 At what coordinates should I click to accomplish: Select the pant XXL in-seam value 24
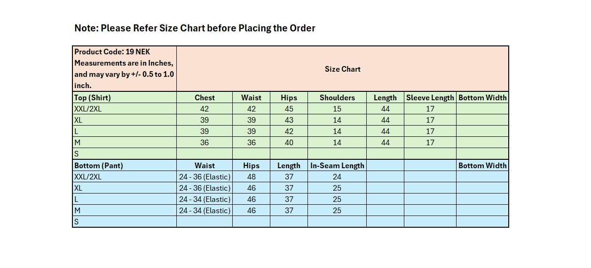[337, 177]
